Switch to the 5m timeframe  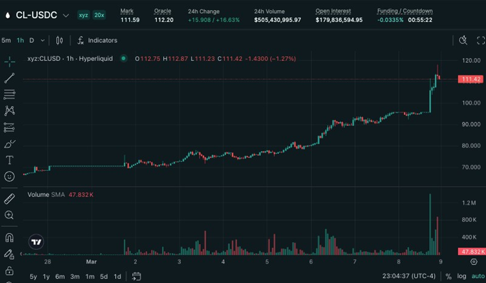pyautogui.click(x=6, y=40)
